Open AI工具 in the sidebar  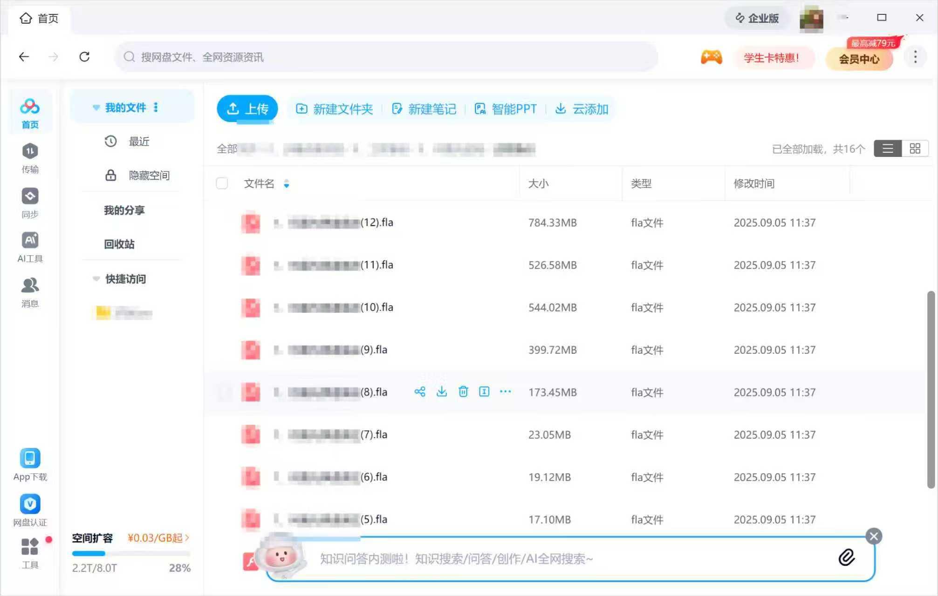(30, 247)
